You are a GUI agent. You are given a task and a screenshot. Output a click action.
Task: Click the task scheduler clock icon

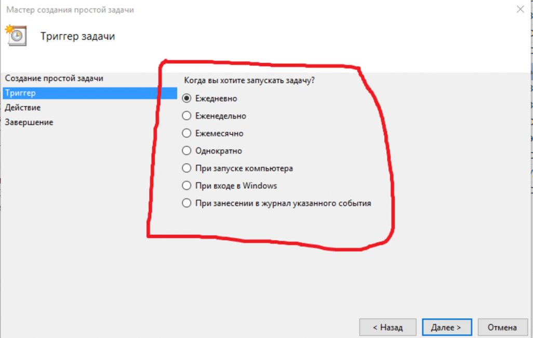click(x=16, y=35)
